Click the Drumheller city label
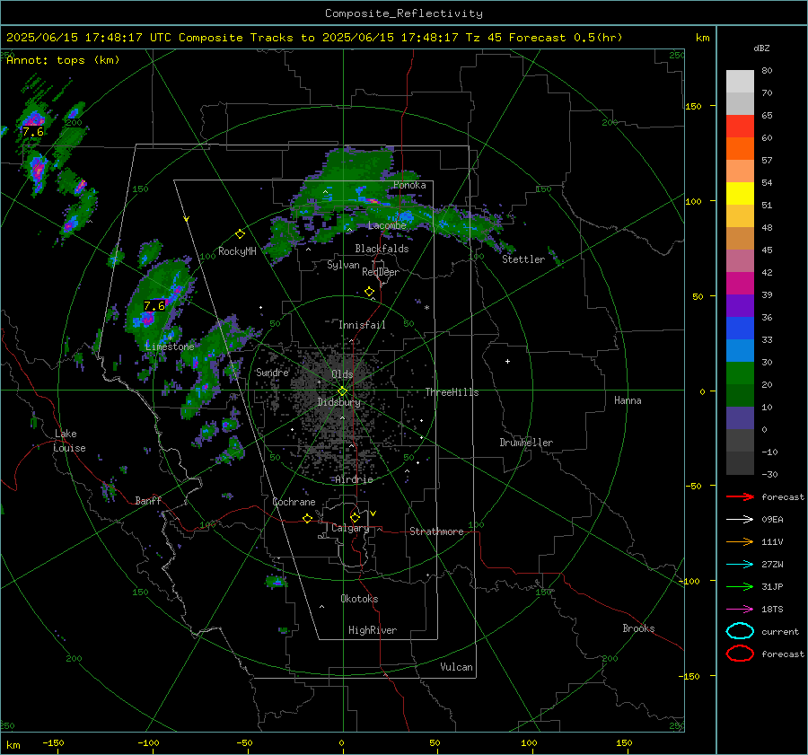 [x=526, y=443]
